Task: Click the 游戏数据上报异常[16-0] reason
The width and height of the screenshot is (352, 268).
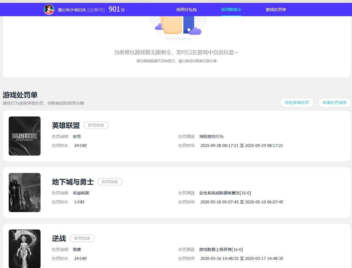Action: (x=221, y=249)
